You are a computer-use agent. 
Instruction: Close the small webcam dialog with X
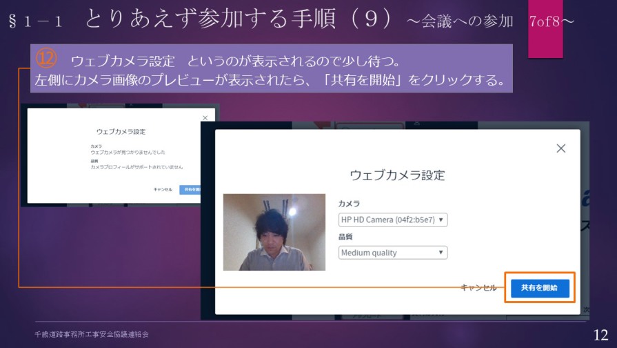click(205, 118)
